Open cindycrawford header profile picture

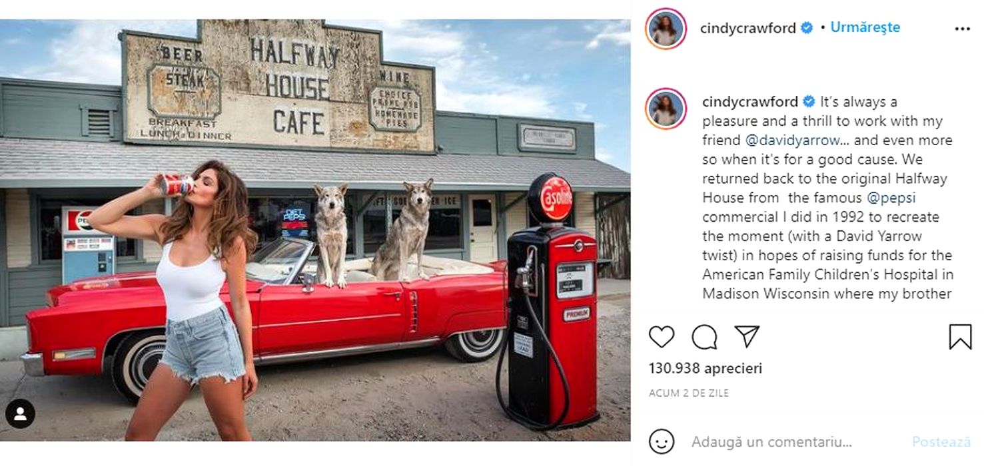666,29
